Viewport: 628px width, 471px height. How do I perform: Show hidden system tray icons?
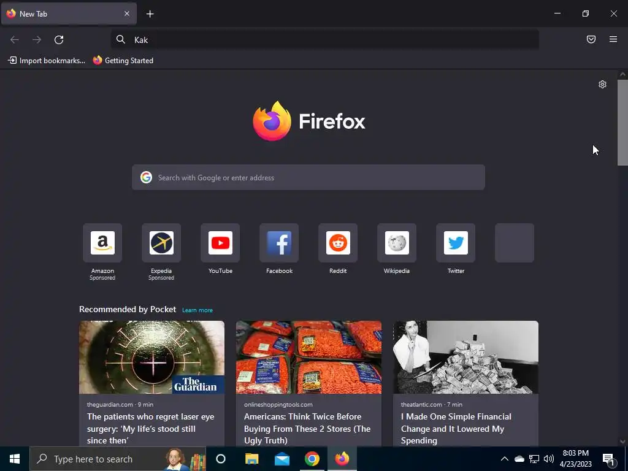coord(505,459)
